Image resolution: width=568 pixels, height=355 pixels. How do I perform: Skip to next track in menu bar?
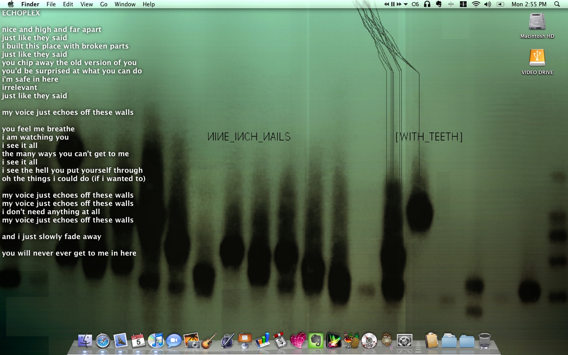pyautogui.click(x=399, y=4)
